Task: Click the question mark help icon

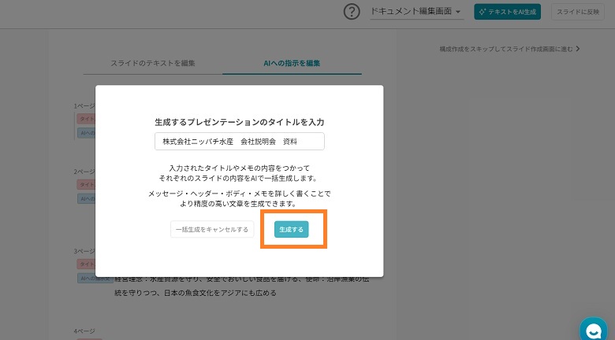Action: (x=352, y=12)
